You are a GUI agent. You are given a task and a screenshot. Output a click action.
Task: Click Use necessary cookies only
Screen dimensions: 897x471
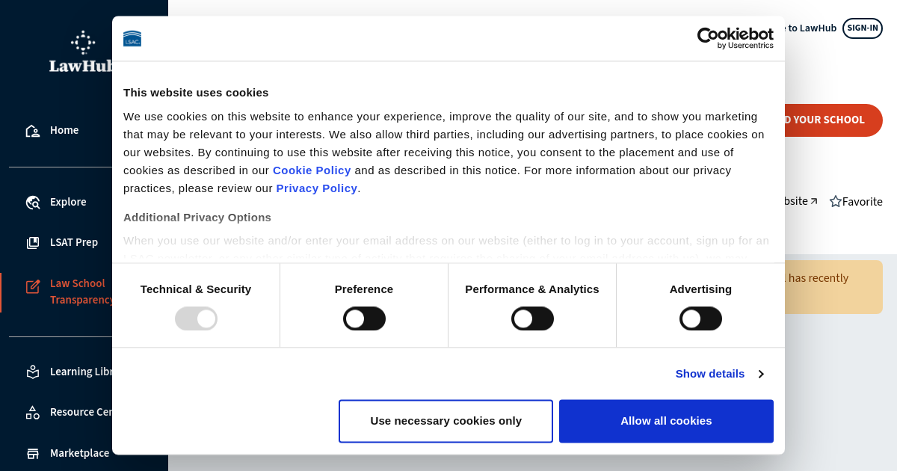click(446, 421)
